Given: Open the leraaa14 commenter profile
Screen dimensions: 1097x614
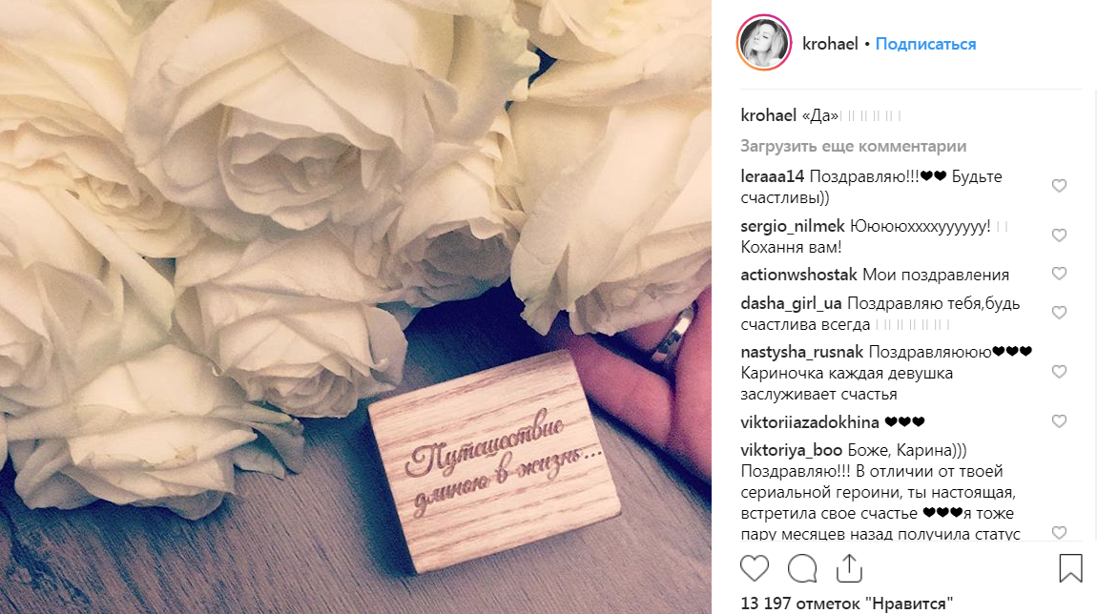Looking at the screenshot, I should 773,176.
